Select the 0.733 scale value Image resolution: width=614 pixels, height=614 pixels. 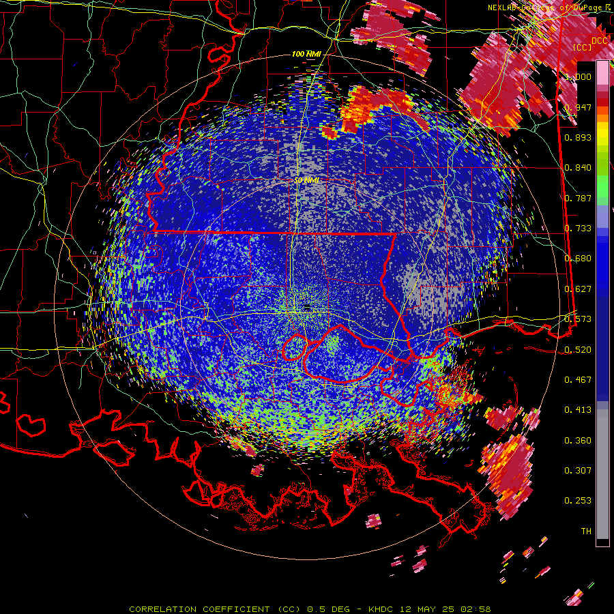tap(578, 229)
